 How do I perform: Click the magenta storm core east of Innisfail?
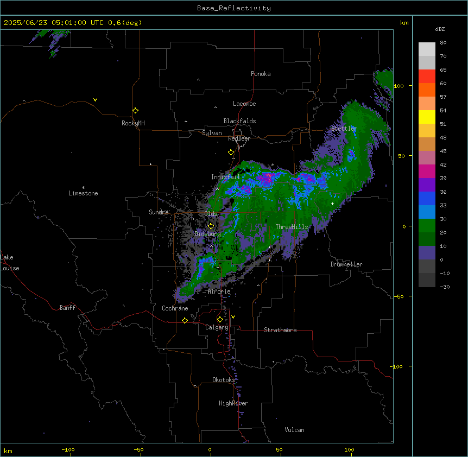[x=267, y=179]
